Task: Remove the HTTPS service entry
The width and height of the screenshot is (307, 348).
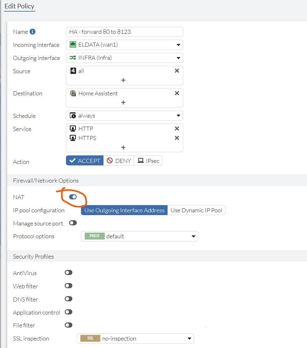Action: pos(177,138)
